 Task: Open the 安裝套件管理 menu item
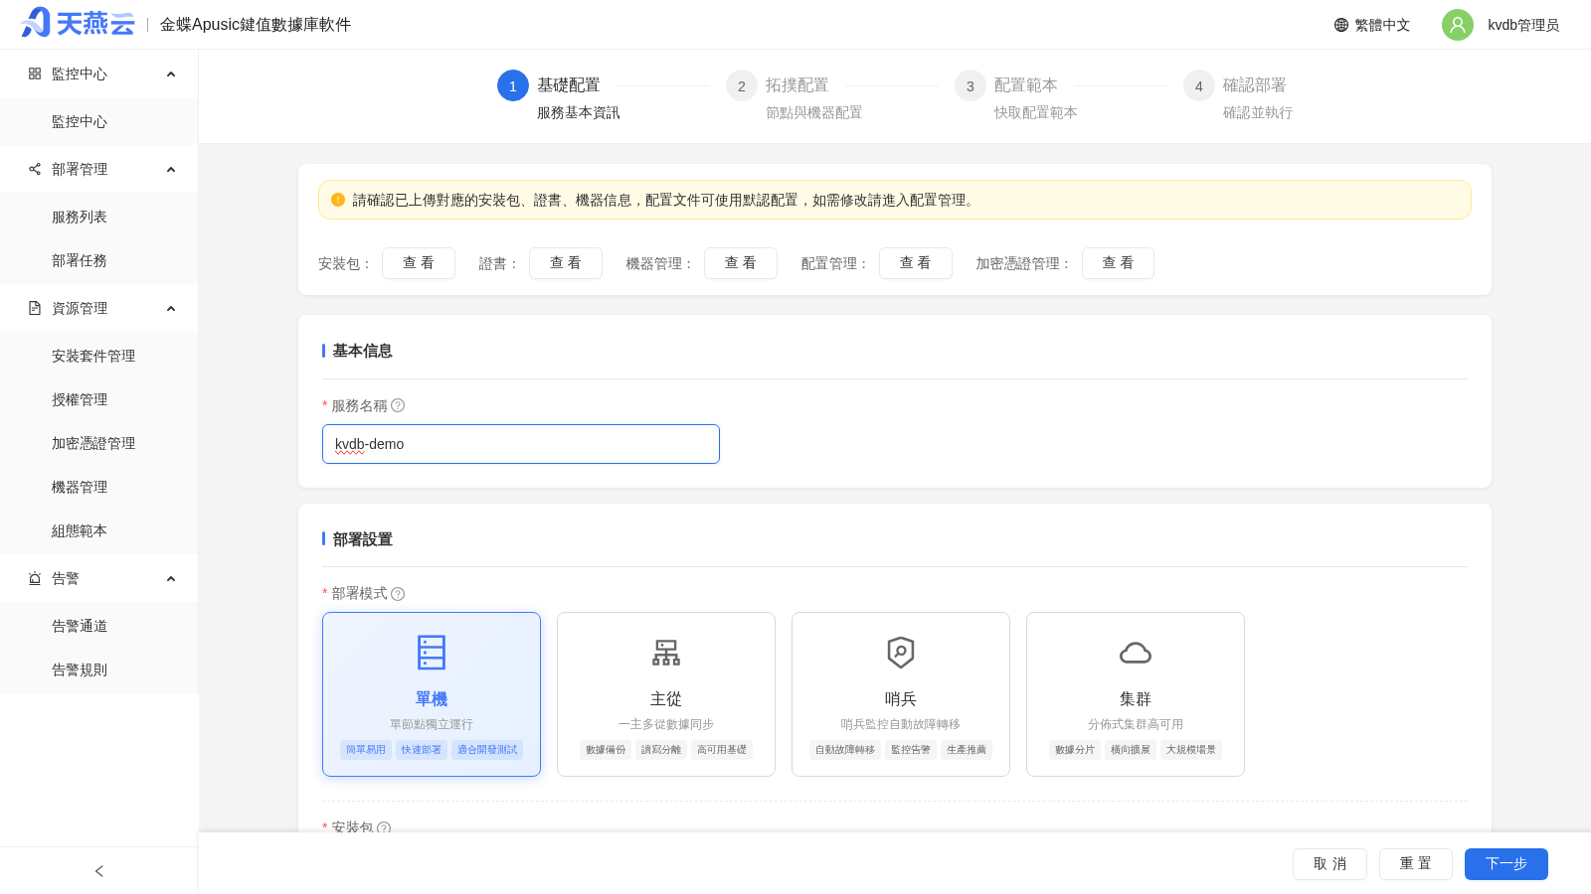tap(99, 356)
